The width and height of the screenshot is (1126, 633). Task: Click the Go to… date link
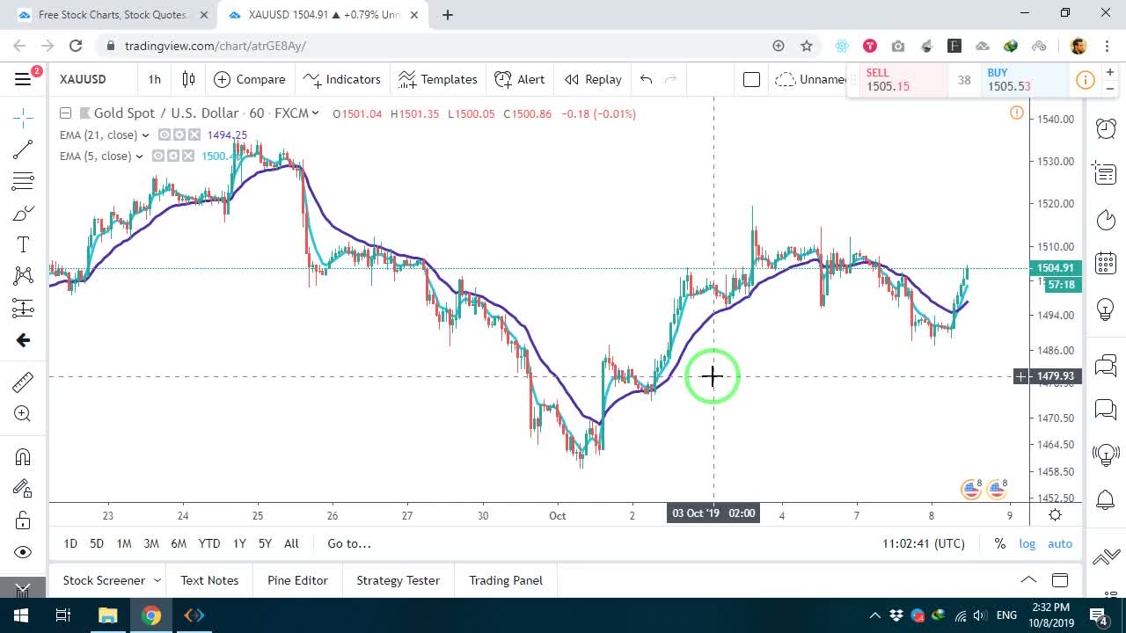pos(349,543)
